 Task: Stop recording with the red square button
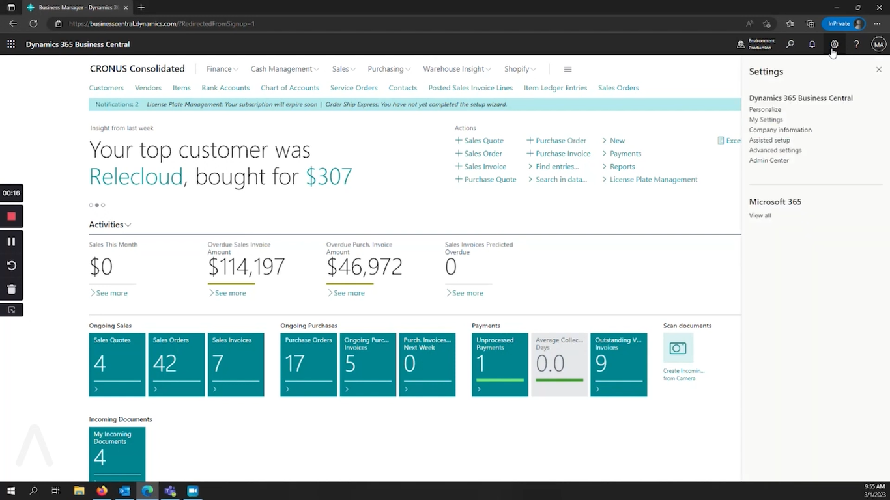click(11, 216)
